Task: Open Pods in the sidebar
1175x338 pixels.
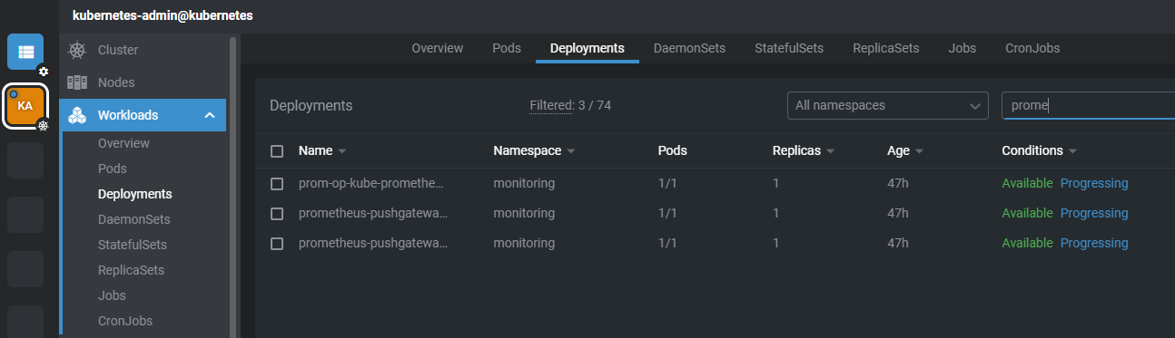Action: [x=113, y=169]
